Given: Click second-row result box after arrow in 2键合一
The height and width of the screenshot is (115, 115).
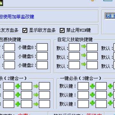Looking at the screenshot, I should point(44,95).
